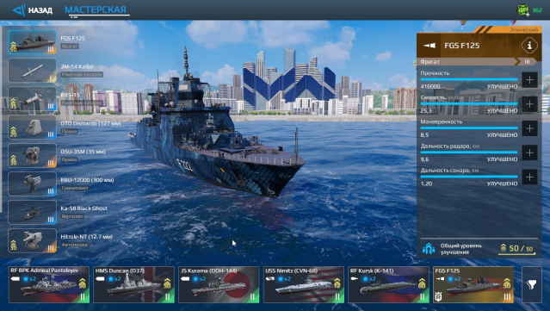
Task: Expand the Маневренность upgrade plus button
Action: (529, 128)
